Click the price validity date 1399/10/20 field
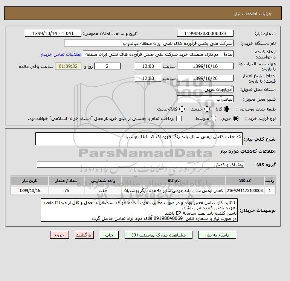Viewport: 290px width, 281px height. (205, 78)
